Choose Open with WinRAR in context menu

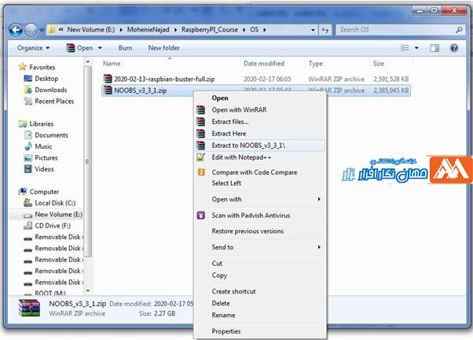(x=239, y=109)
